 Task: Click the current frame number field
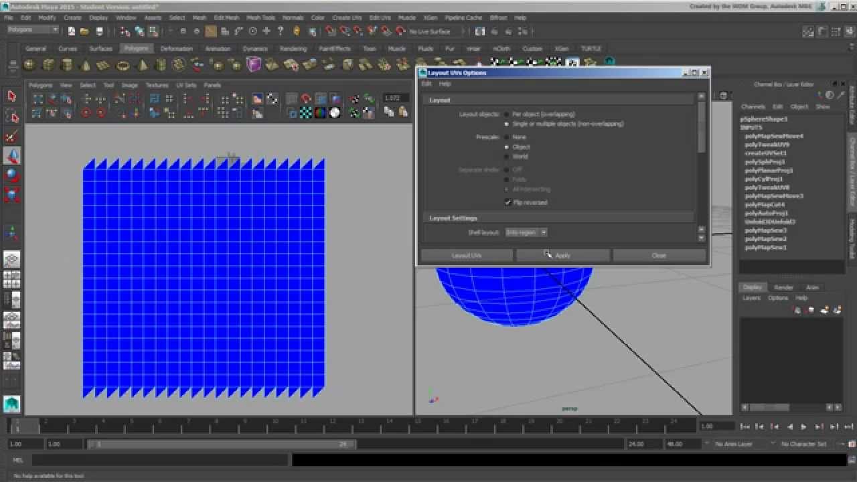(x=716, y=426)
